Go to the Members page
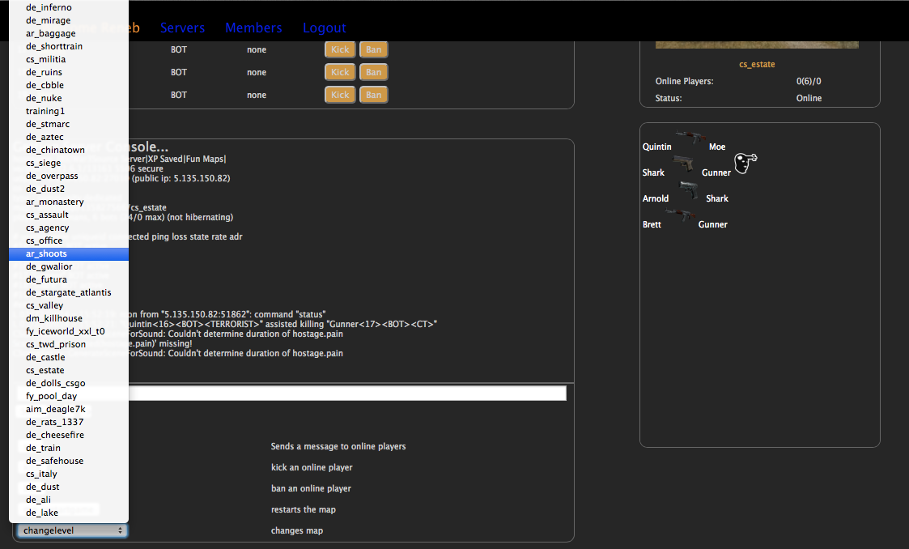 click(253, 28)
